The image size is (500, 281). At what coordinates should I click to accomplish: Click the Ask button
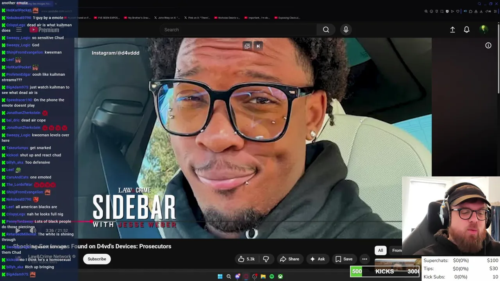pyautogui.click(x=317, y=259)
